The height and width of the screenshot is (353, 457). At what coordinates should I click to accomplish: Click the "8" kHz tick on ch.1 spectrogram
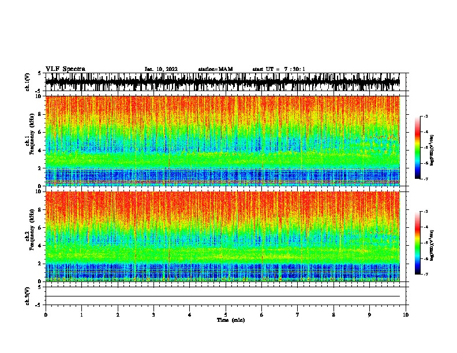[x=40, y=114]
